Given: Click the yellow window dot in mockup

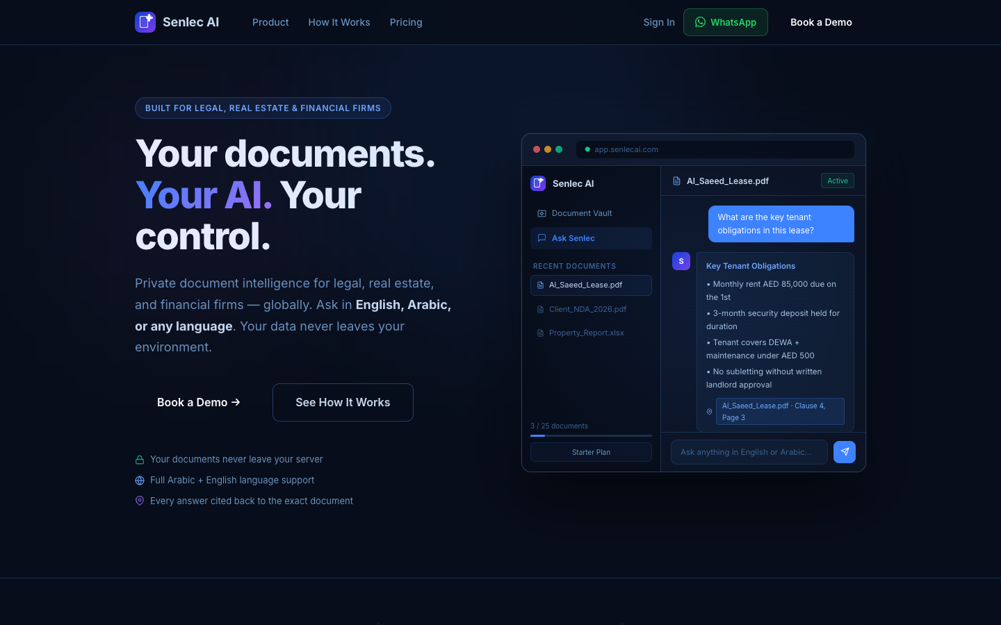Looking at the screenshot, I should [x=548, y=149].
